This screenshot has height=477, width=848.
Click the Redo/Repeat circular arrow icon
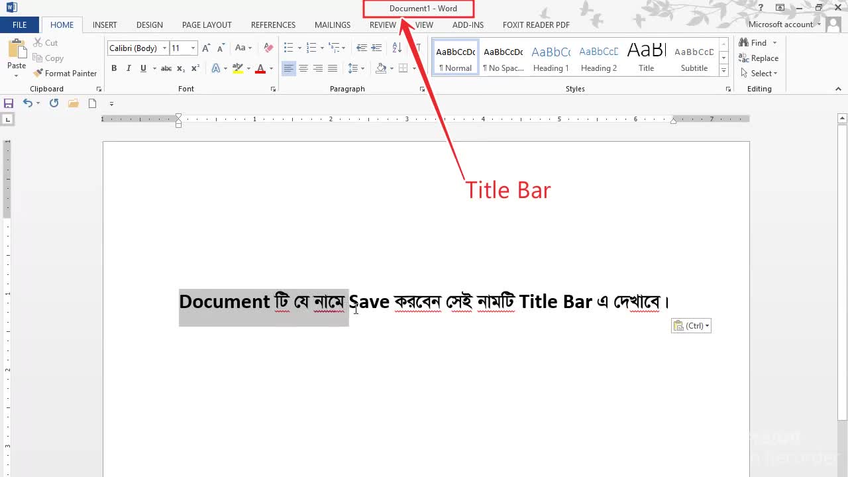click(x=54, y=103)
